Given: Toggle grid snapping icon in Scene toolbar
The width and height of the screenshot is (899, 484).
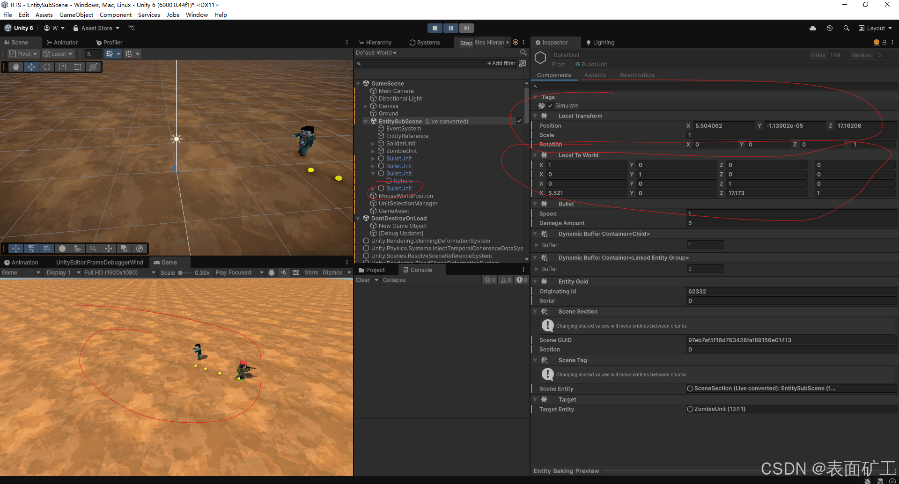Looking at the screenshot, I should (129, 54).
